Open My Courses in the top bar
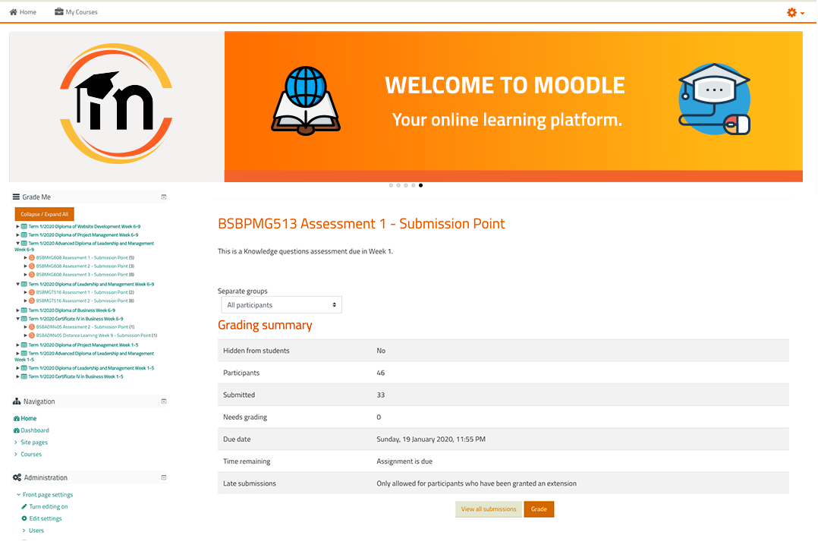 (76, 12)
